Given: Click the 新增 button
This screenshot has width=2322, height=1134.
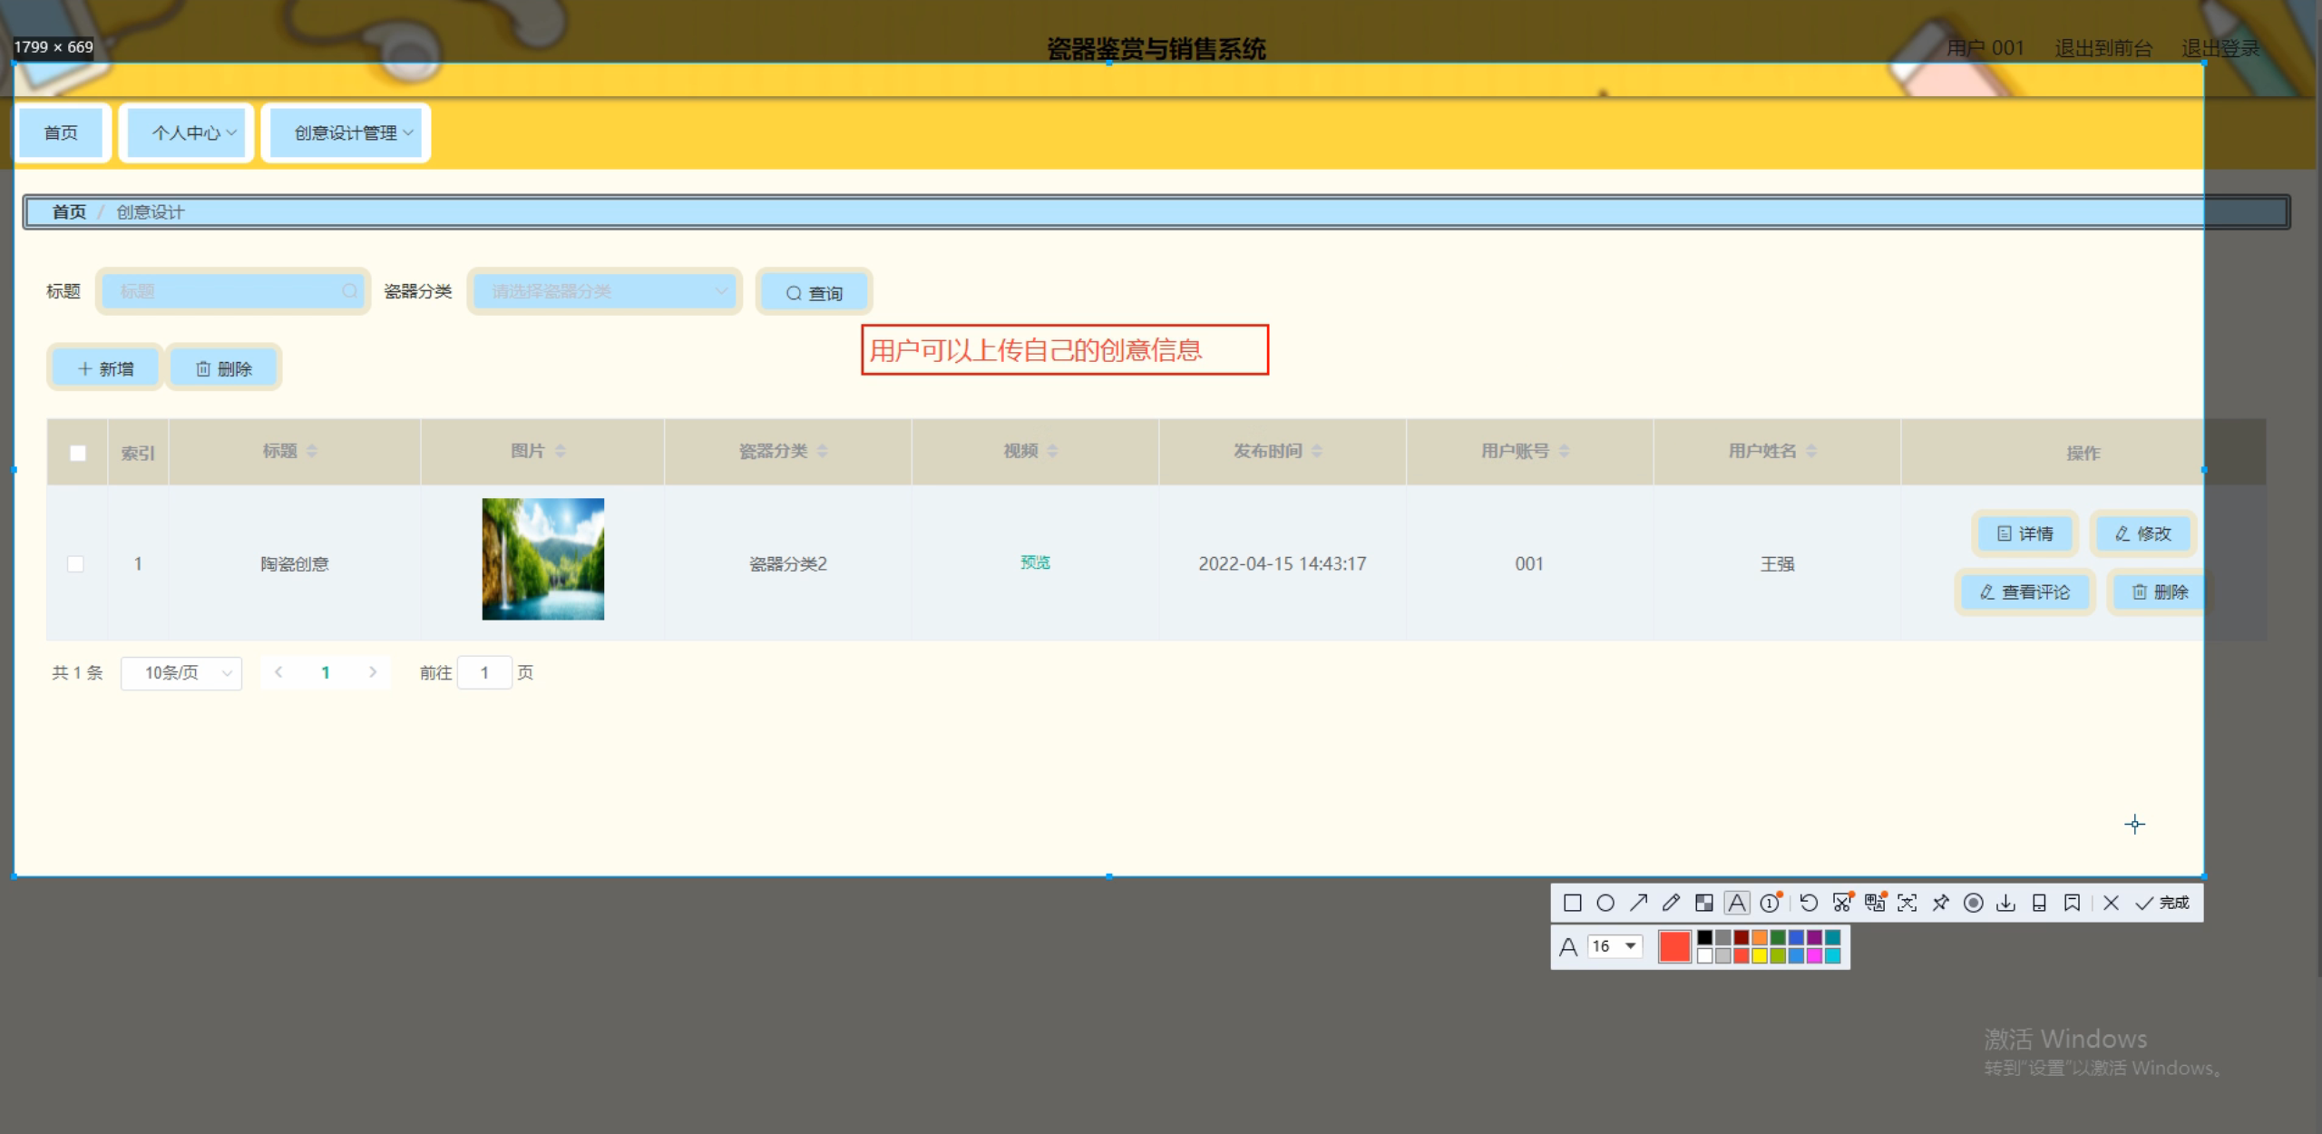Looking at the screenshot, I should pyautogui.click(x=105, y=368).
